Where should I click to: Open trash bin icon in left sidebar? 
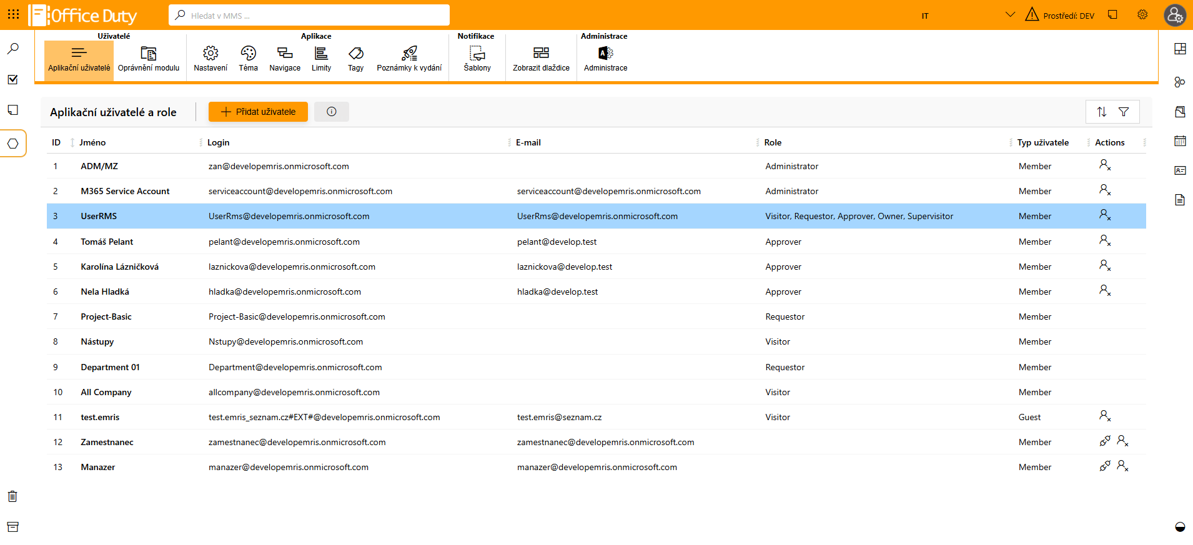(x=12, y=496)
